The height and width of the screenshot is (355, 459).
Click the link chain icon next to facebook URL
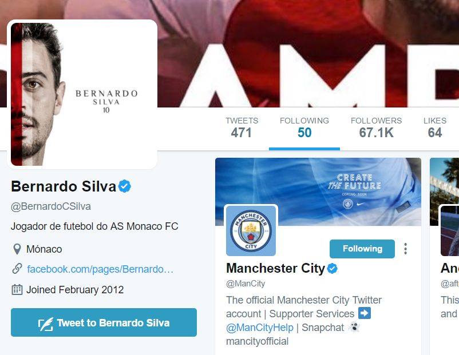17,269
